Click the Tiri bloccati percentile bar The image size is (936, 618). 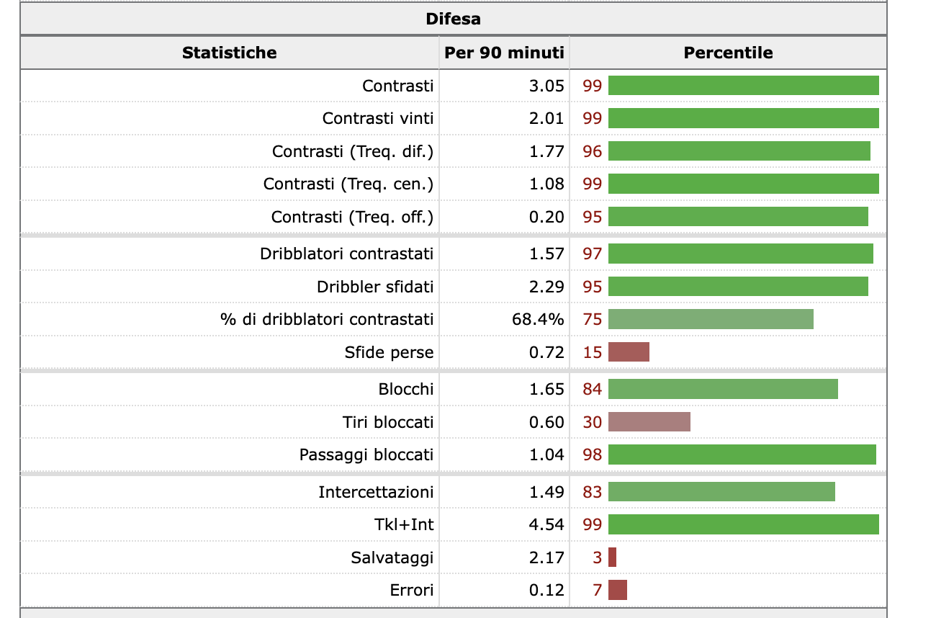point(649,422)
